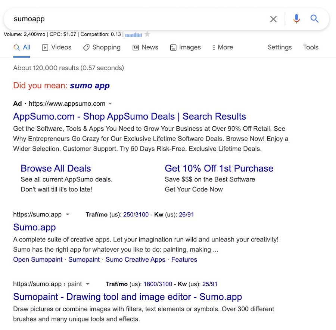
Task: Open the All results tab
Action: pyautogui.click(x=22, y=47)
